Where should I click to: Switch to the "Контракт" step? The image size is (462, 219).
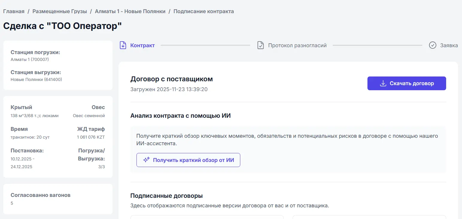[142, 45]
